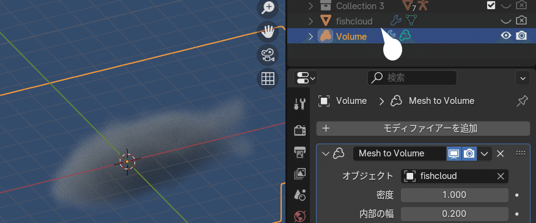This screenshot has width=536, height=223.
Task: Click the mesh count icon on Collection 3
Action: pos(408,5)
